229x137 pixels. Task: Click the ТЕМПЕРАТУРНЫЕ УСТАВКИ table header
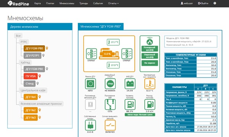click(191, 55)
